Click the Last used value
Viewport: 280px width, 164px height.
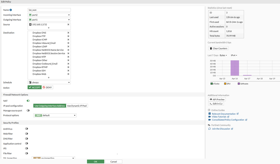(x=233, y=17)
